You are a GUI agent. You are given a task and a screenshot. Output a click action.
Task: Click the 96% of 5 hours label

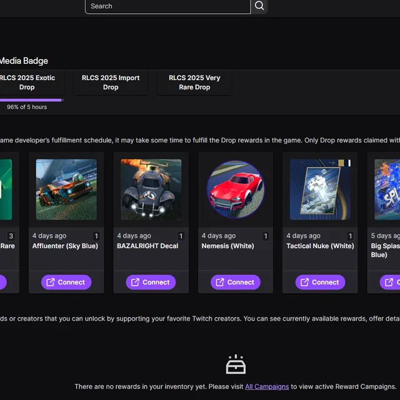(x=27, y=107)
